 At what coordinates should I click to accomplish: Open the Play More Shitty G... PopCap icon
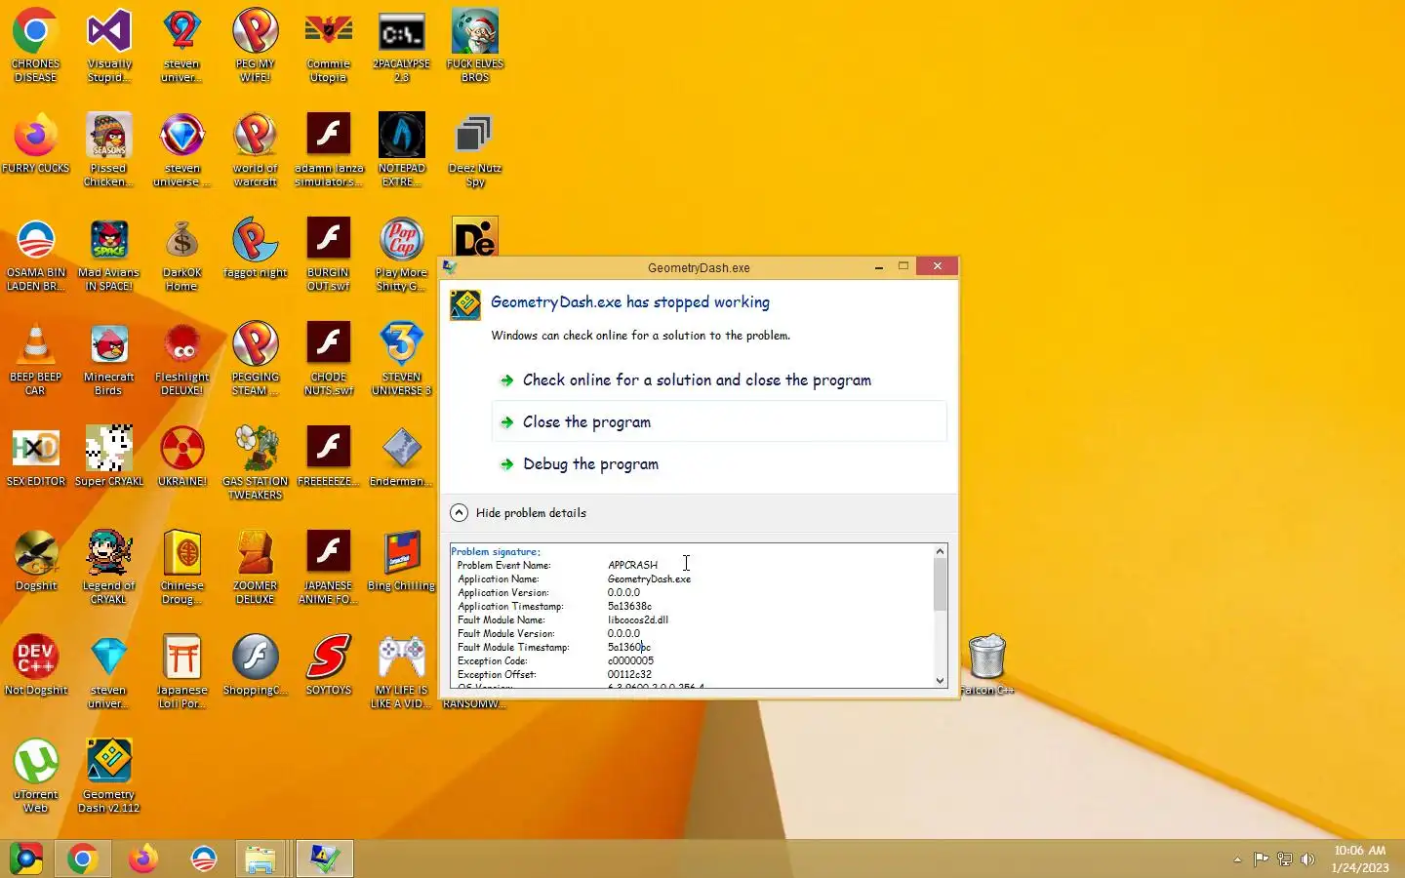coord(401,254)
